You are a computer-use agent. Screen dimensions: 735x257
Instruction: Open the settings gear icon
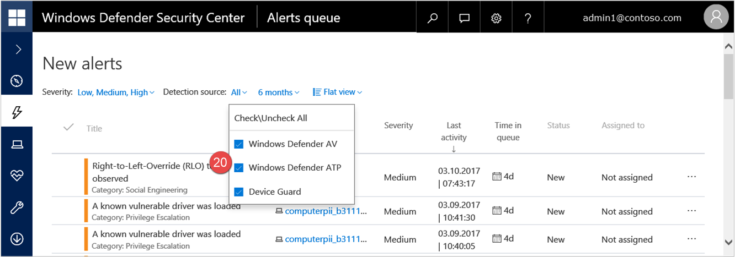pos(496,18)
